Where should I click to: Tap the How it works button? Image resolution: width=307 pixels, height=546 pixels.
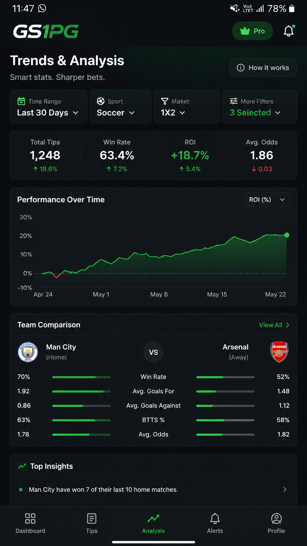click(x=263, y=68)
